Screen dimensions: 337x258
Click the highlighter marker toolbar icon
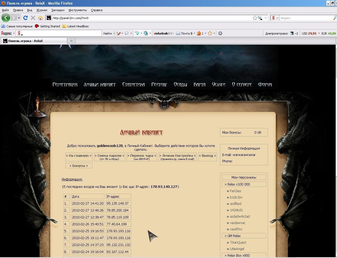click(119, 33)
